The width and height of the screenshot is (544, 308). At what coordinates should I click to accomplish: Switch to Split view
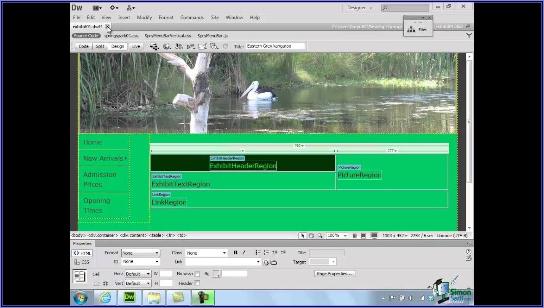click(100, 46)
